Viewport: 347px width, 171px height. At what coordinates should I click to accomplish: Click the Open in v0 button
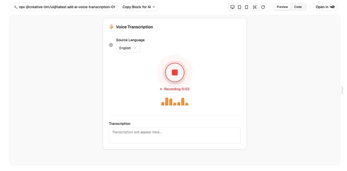[x=325, y=7]
